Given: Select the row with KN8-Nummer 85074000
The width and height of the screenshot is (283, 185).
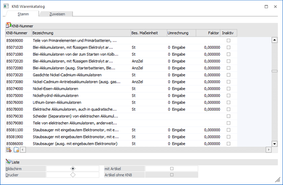Looking at the screenshot, I should [18, 89].
